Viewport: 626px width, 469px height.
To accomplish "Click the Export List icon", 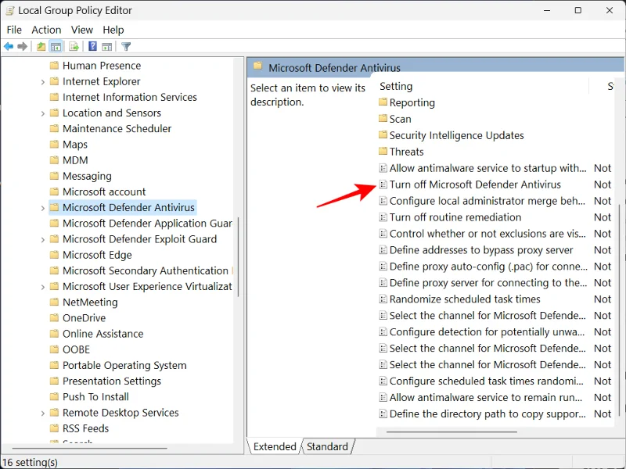I will [73, 46].
